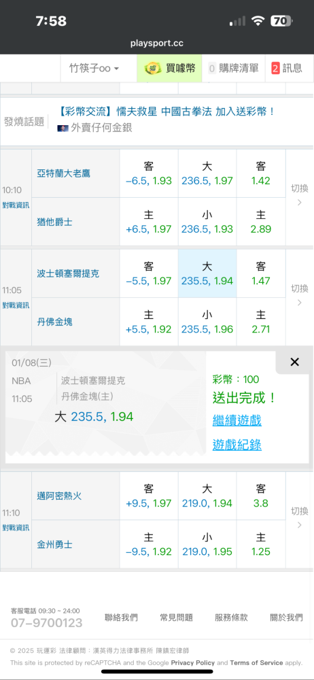Select 主 −9.5, 1.92 Warriors spread

pyautogui.click(x=149, y=545)
